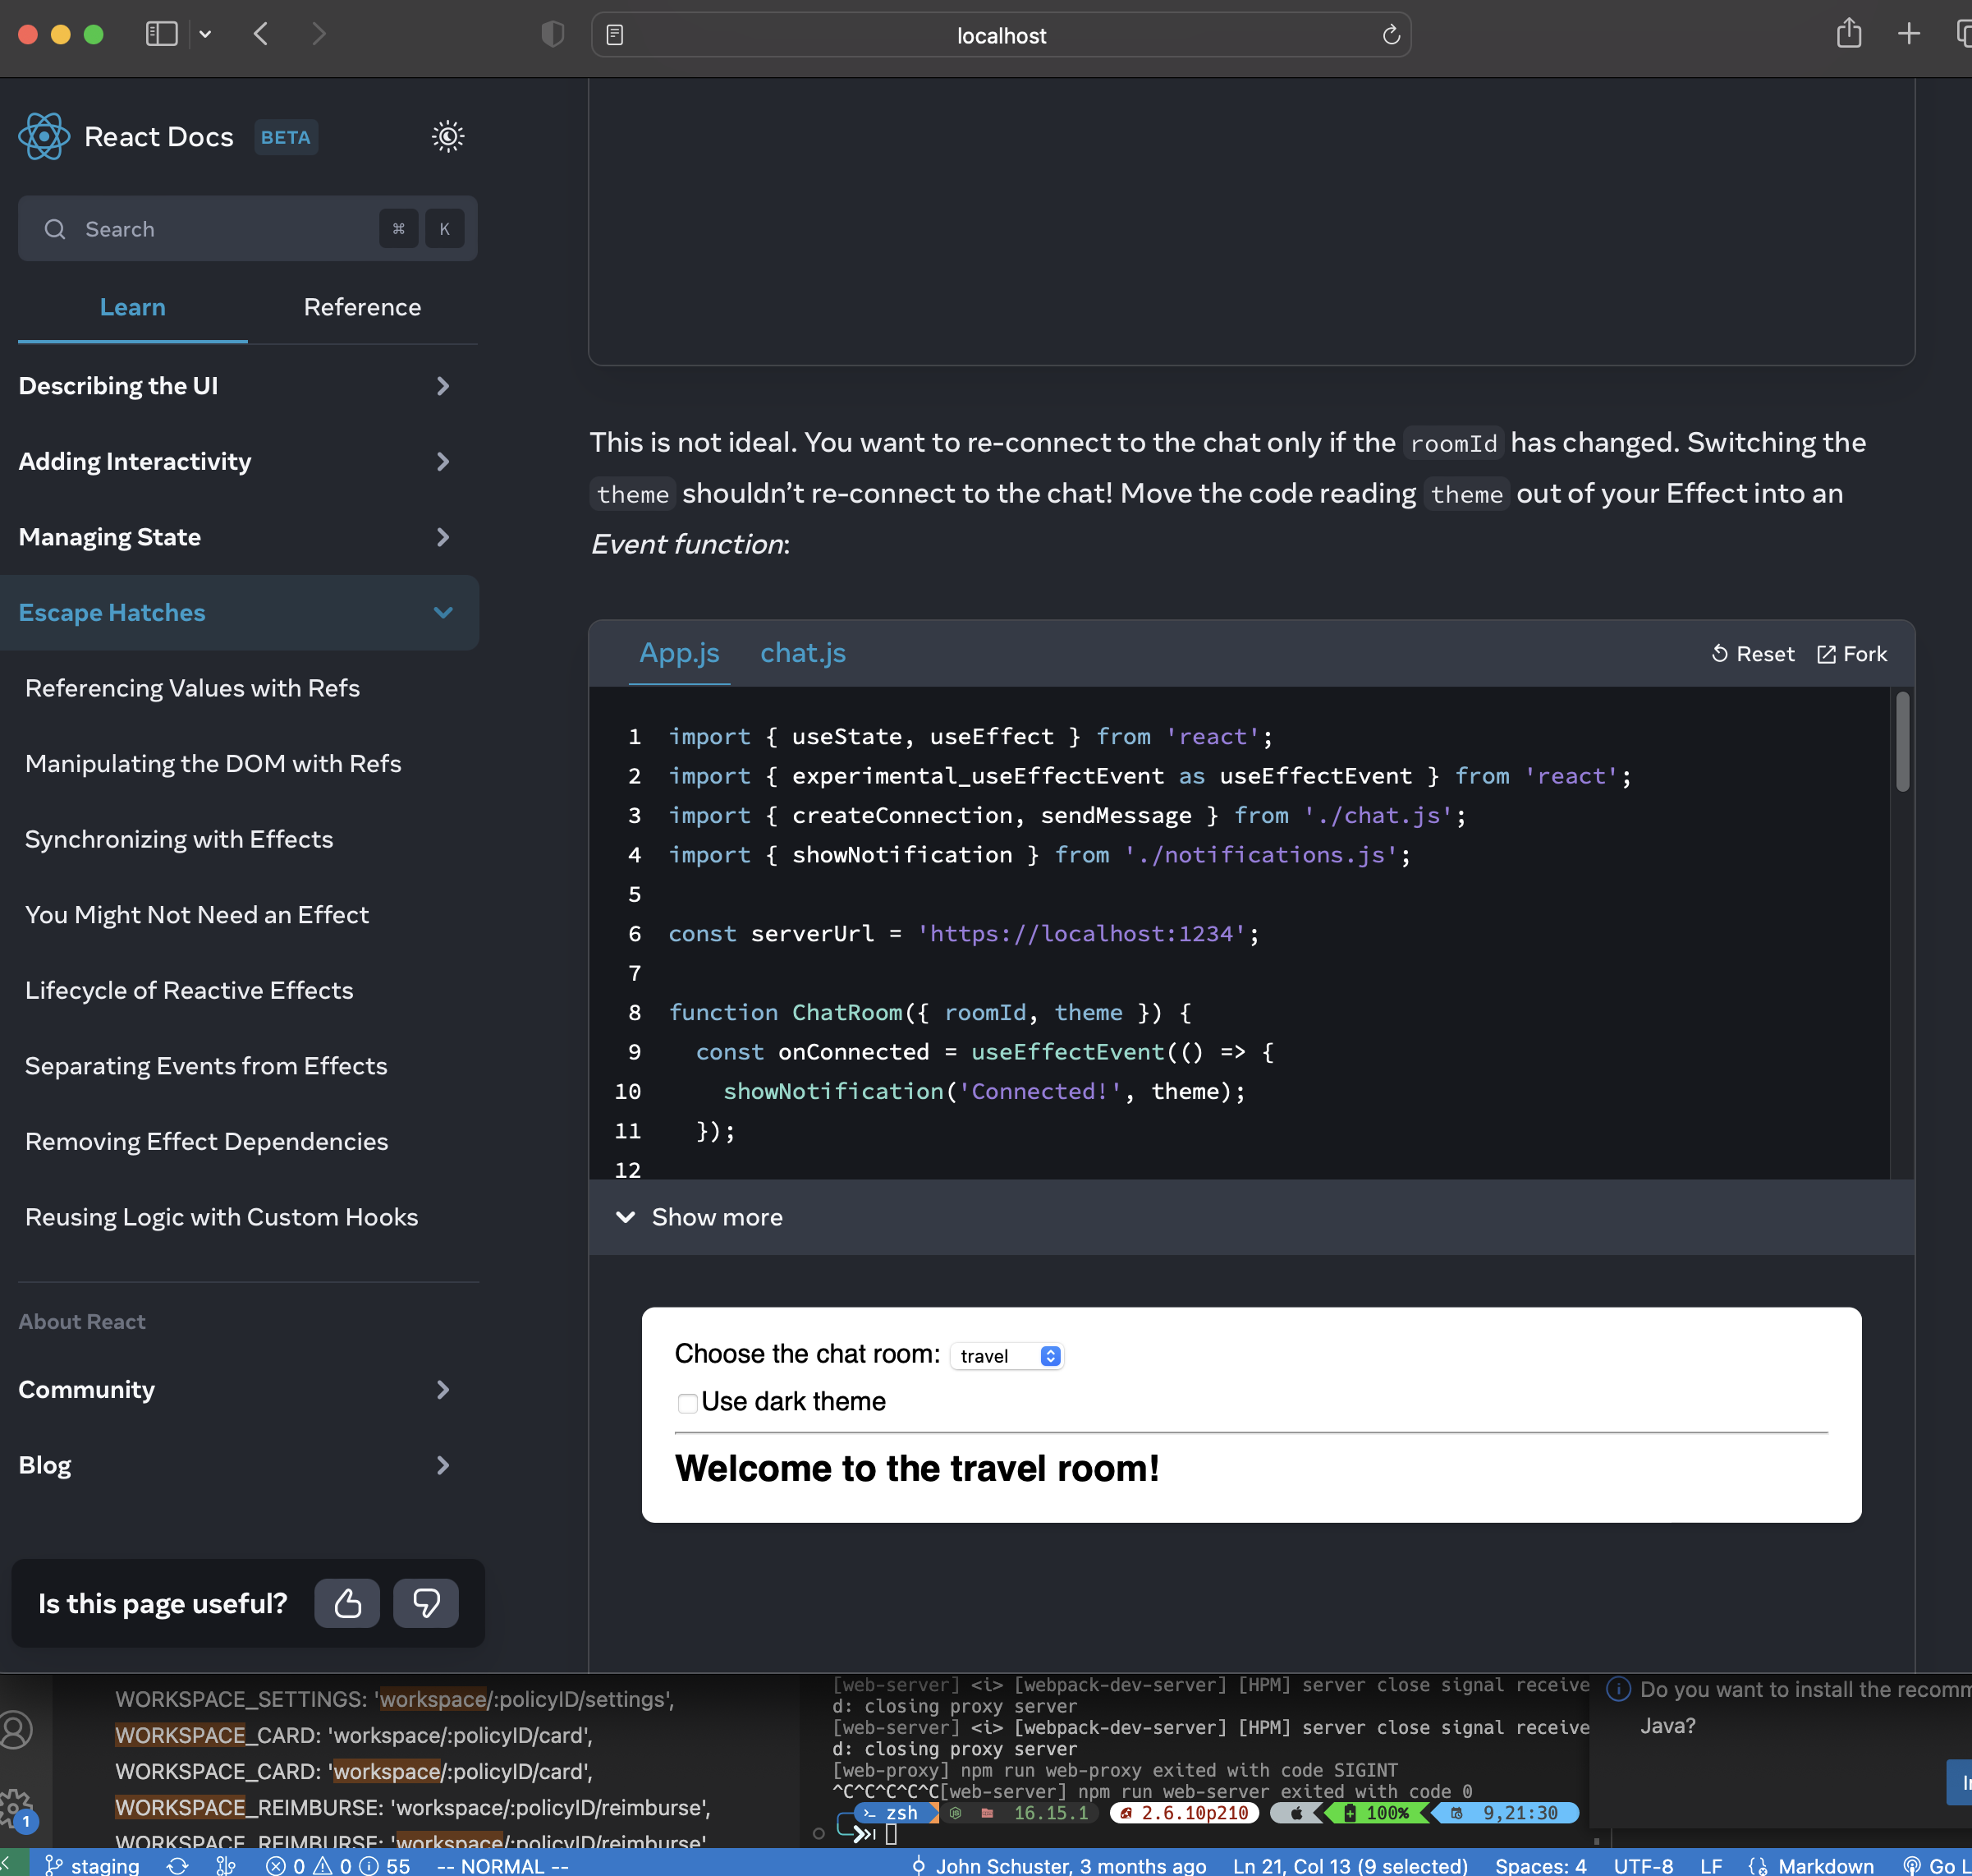Click the Reset sandbox button
The width and height of the screenshot is (1972, 1876).
coord(1752,654)
